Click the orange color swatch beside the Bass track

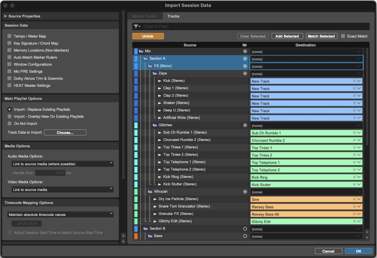136,236
